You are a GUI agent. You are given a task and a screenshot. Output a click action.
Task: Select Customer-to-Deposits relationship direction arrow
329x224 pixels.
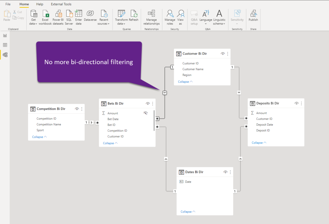coord(239,93)
